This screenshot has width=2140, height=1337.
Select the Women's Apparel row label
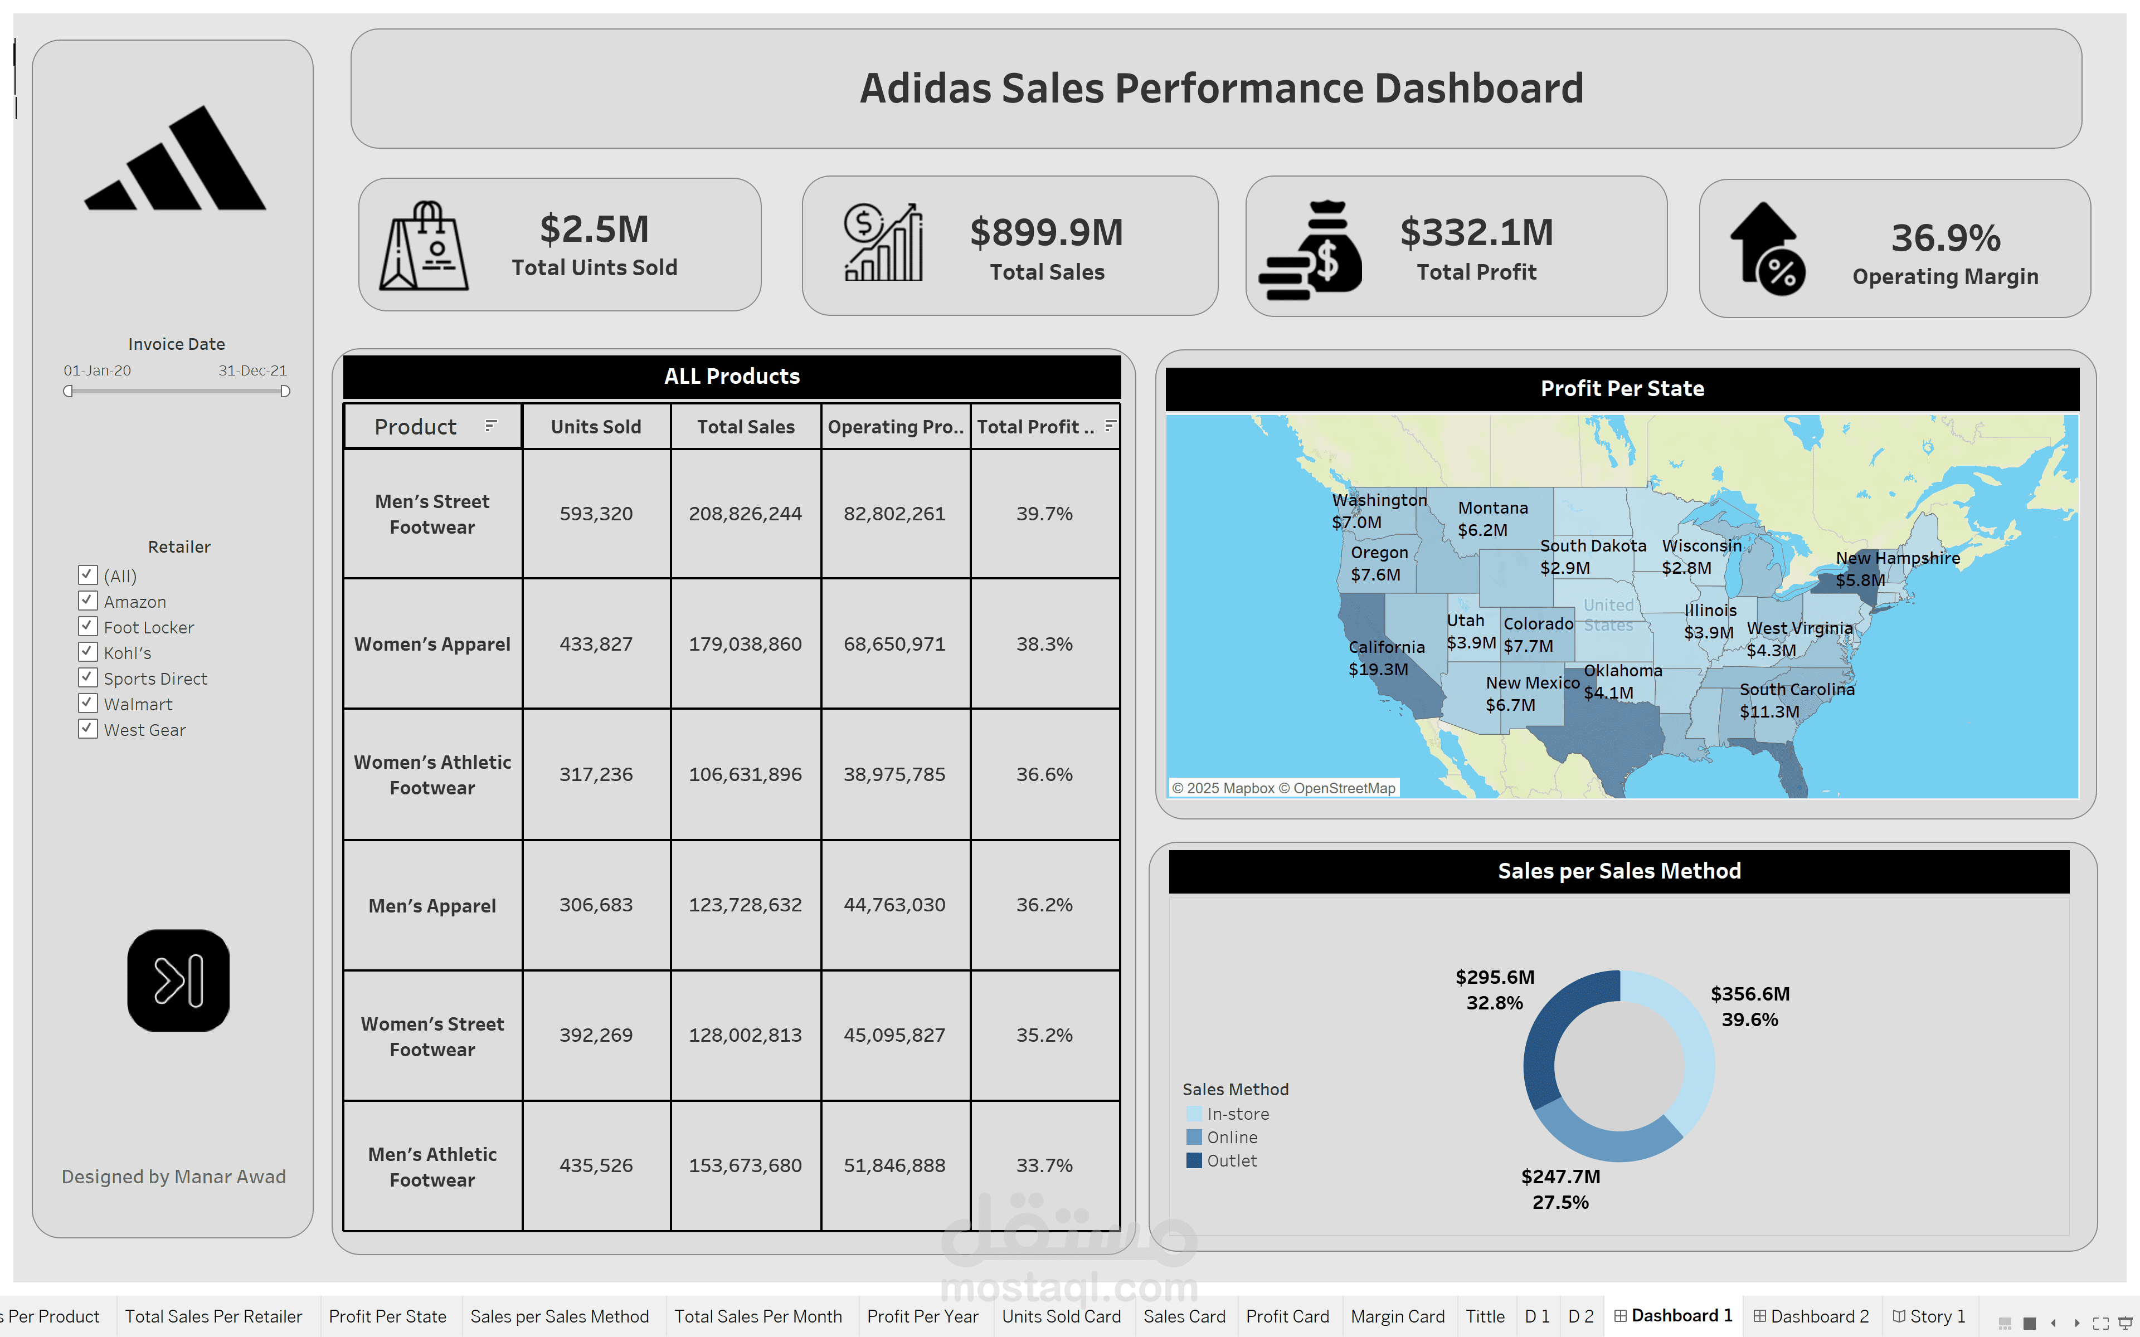tap(432, 644)
